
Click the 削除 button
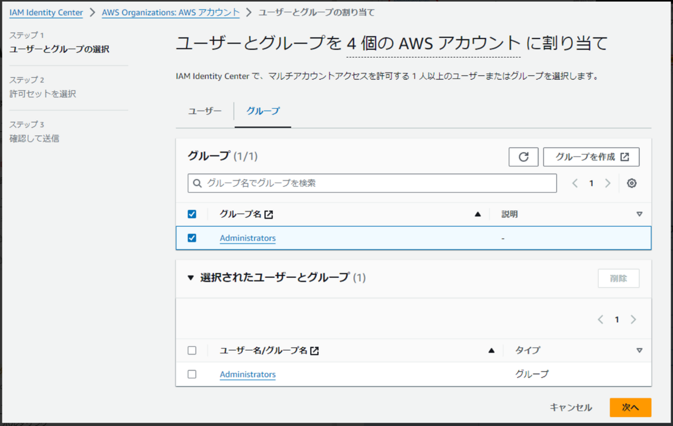coord(619,278)
